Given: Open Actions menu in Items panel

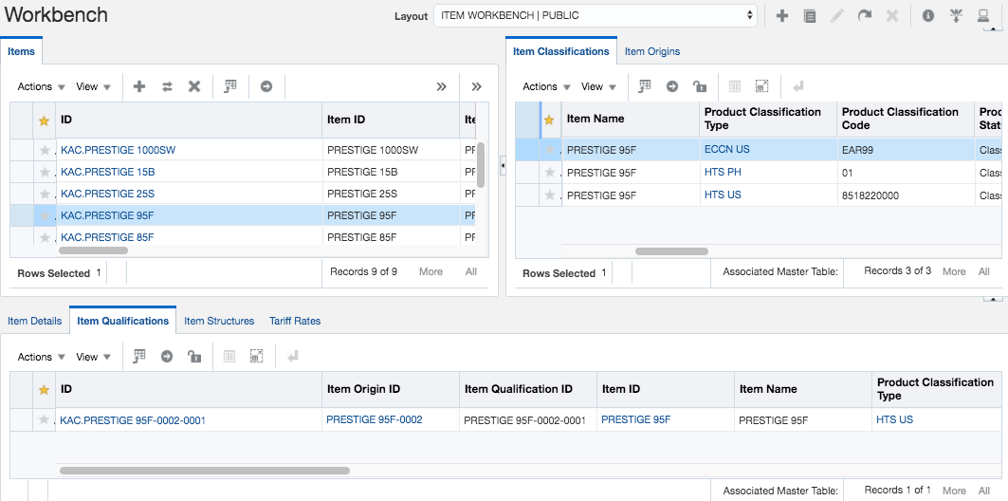Looking at the screenshot, I should (42, 86).
